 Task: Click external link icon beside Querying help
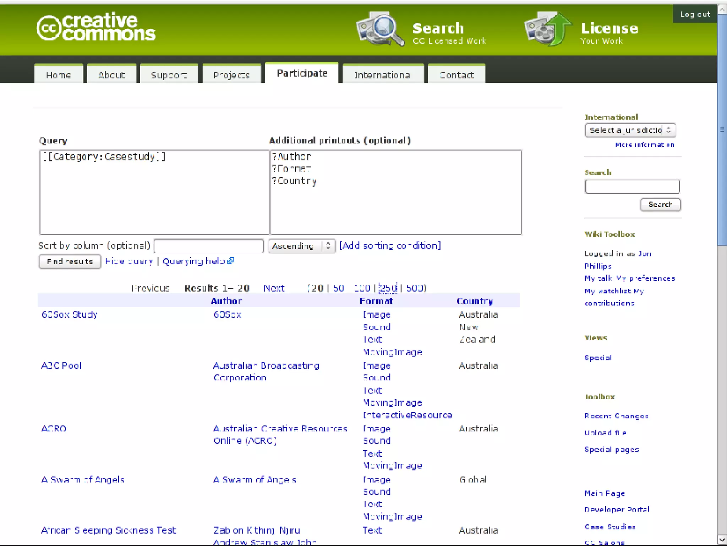point(231,261)
